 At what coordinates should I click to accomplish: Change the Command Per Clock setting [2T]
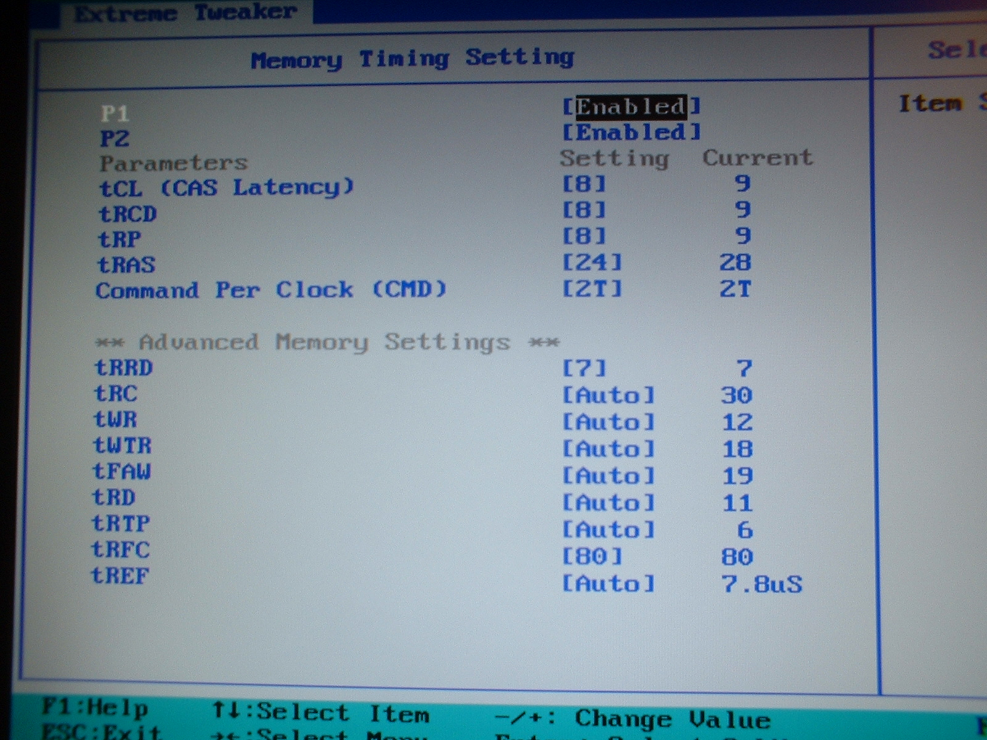592,289
